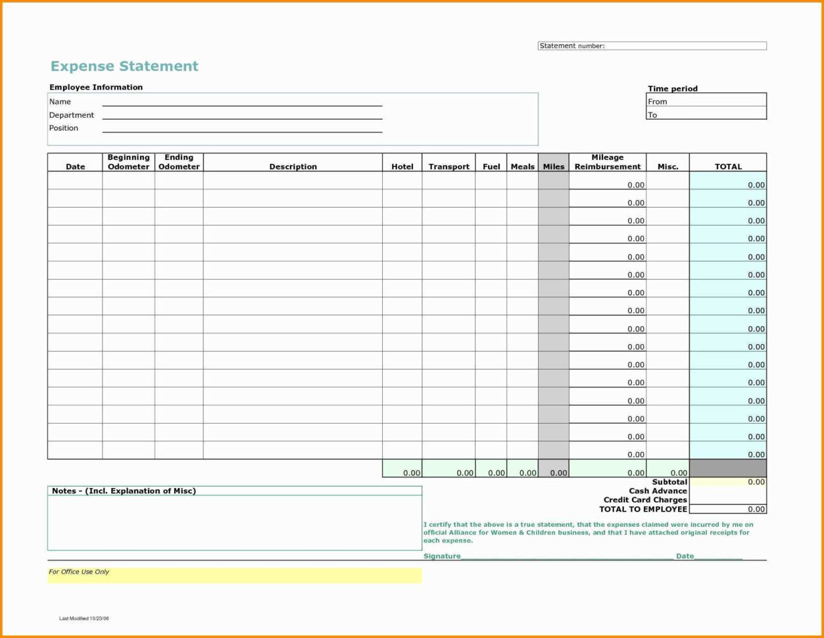Click the To field under Time period
This screenshot has width=824, height=638.
click(707, 114)
